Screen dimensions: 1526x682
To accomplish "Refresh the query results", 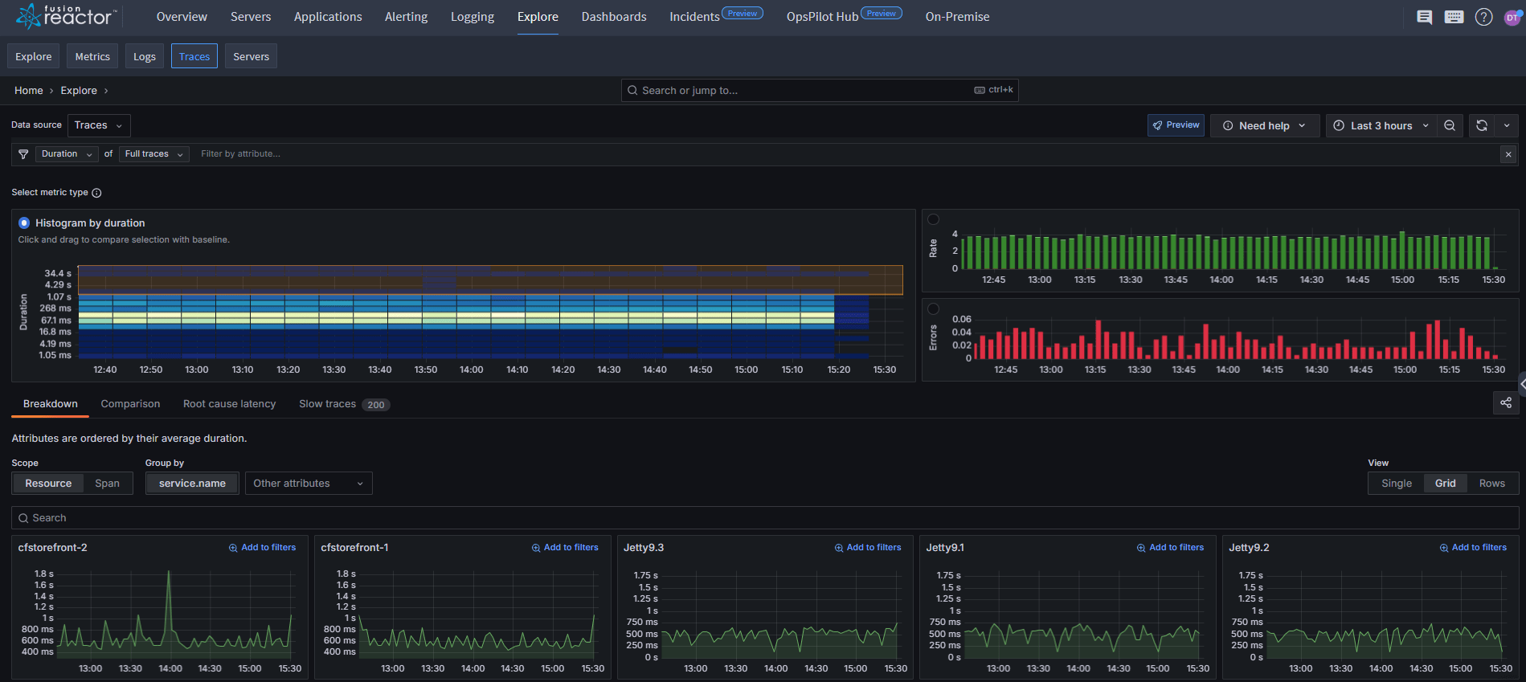I will click(1482, 125).
